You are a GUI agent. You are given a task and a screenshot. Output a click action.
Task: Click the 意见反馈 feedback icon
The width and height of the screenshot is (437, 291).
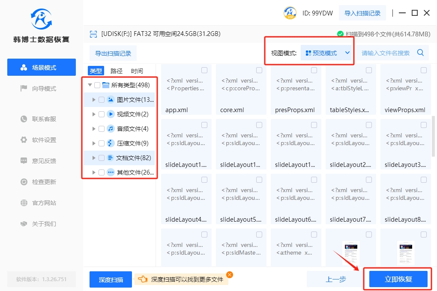pos(24,161)
